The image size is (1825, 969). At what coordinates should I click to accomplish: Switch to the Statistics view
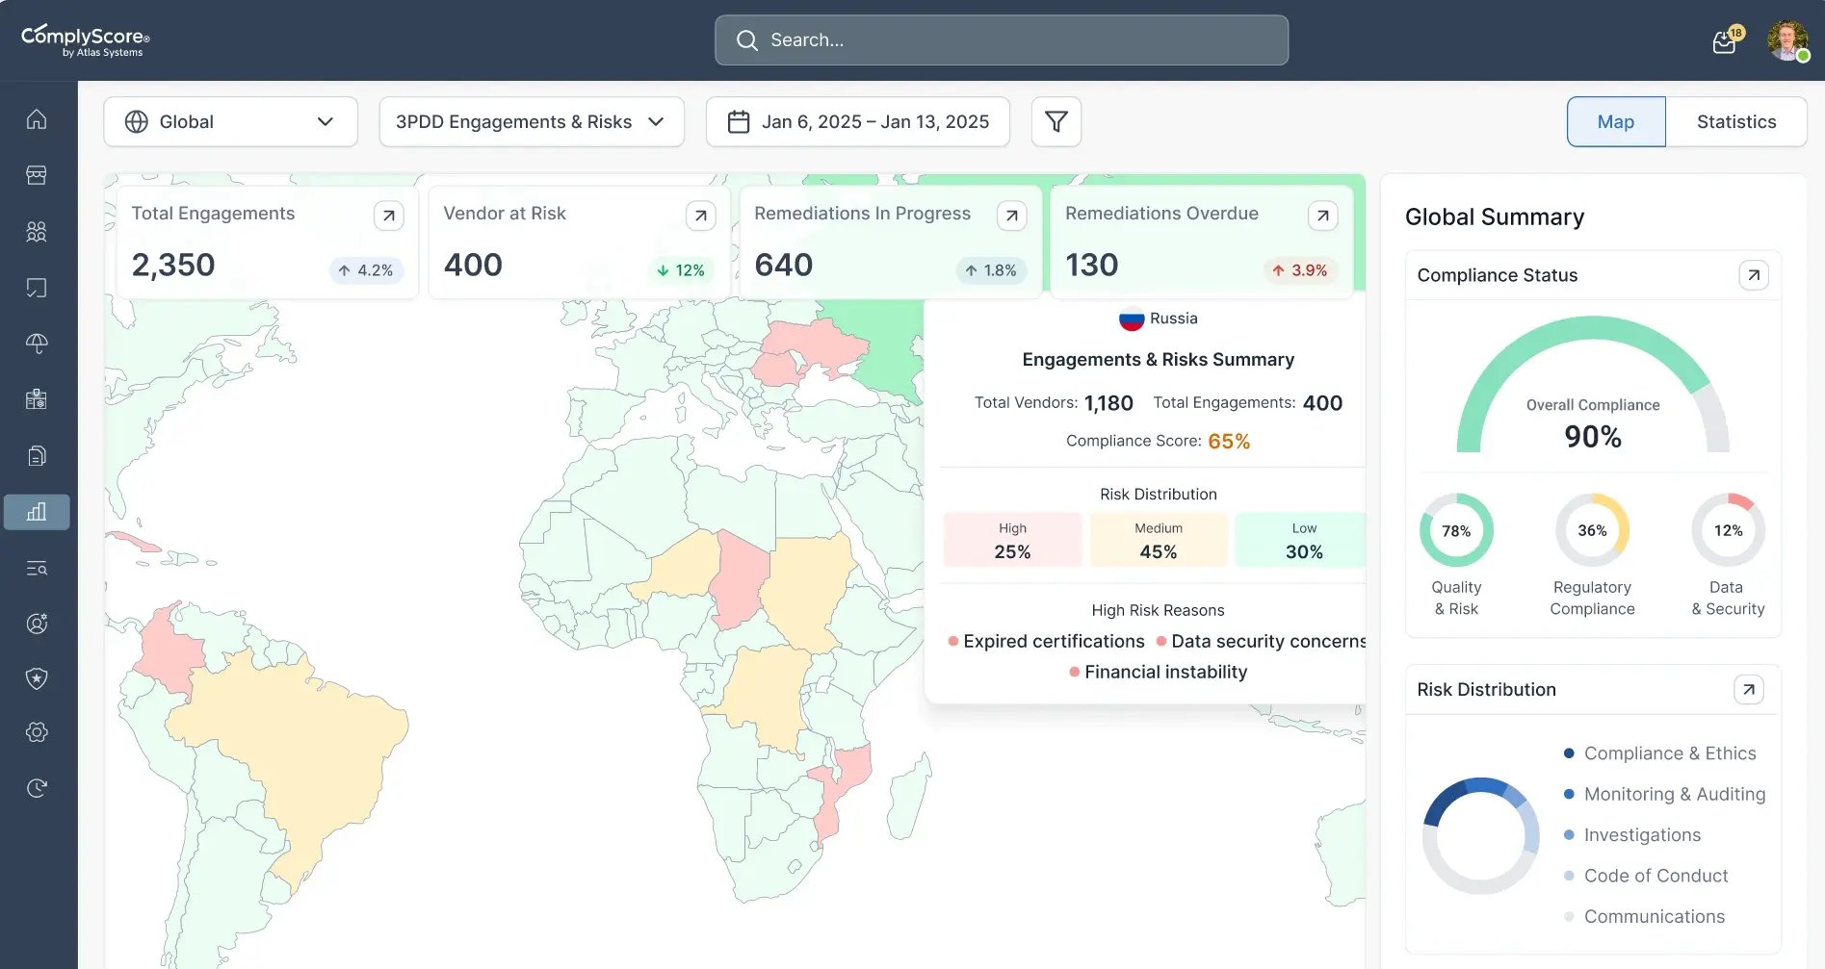[x=1736, y=121]
